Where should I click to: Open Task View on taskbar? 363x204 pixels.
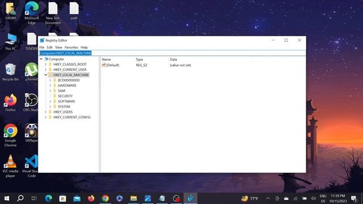(x=34, y=198)
